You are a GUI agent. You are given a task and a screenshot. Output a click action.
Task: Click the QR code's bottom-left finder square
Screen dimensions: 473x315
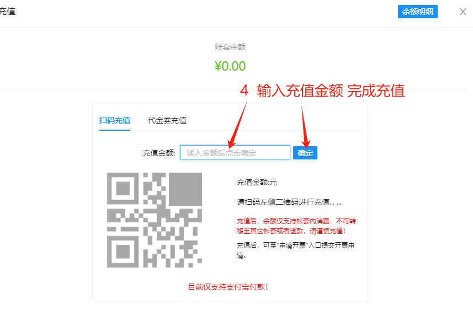123,252
